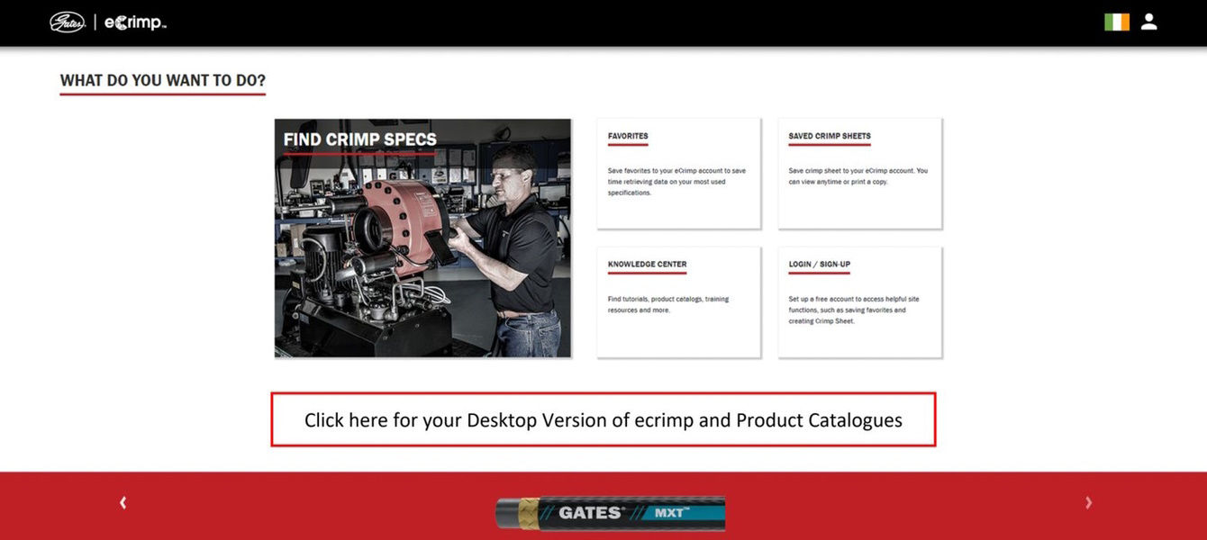The width and height of the screenshot is (1207, 540).
Task: Click the Saved Crimp Sheets description text
Action: [858, 176]
